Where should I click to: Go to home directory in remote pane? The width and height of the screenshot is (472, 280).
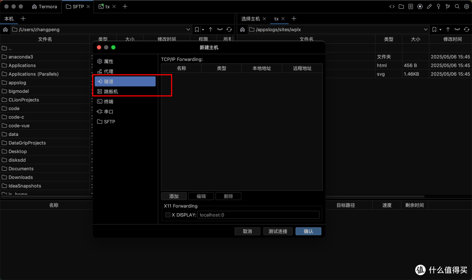[x=242, y=29]
